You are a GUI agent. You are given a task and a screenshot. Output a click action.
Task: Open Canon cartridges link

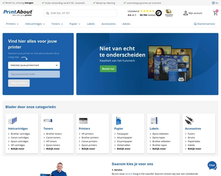pyautogui.click(x=20, y=138)
